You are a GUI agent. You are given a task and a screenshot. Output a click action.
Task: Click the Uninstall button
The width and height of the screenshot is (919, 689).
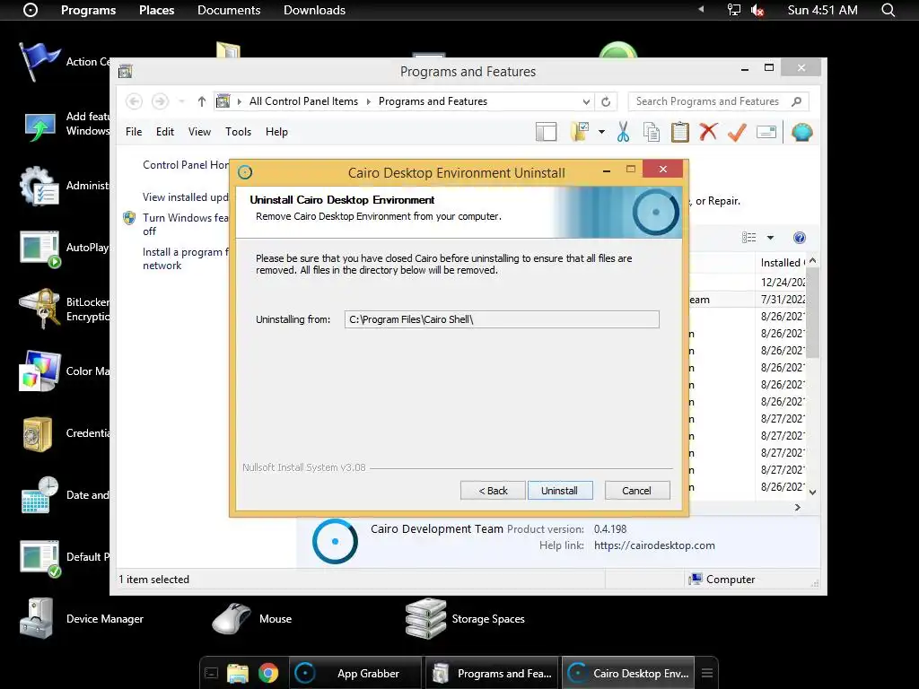pyautogui.click(x=560, y=491)
